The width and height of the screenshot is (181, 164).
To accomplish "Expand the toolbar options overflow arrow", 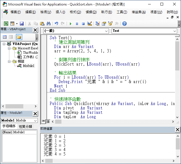I will coord(179,24).
